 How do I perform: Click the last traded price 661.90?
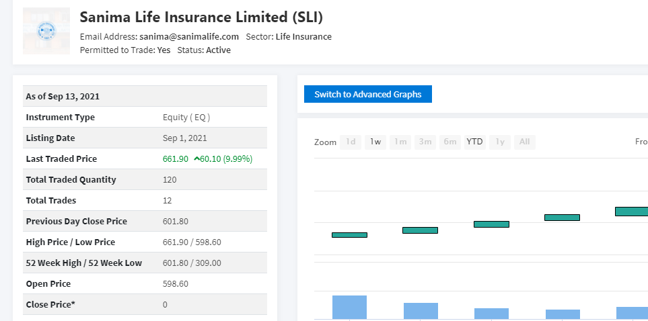tap(176, 159)
